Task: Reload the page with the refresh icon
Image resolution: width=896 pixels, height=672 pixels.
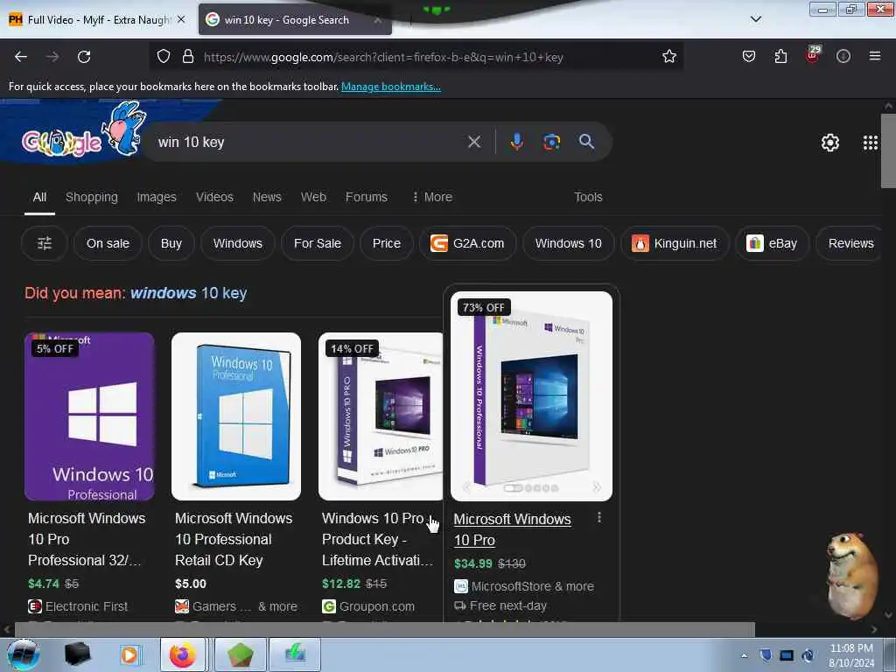Action: click(84, 57)
